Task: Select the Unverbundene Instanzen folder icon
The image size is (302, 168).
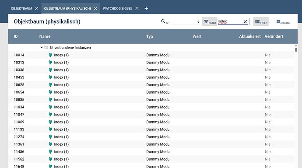Action: point(46,48)
